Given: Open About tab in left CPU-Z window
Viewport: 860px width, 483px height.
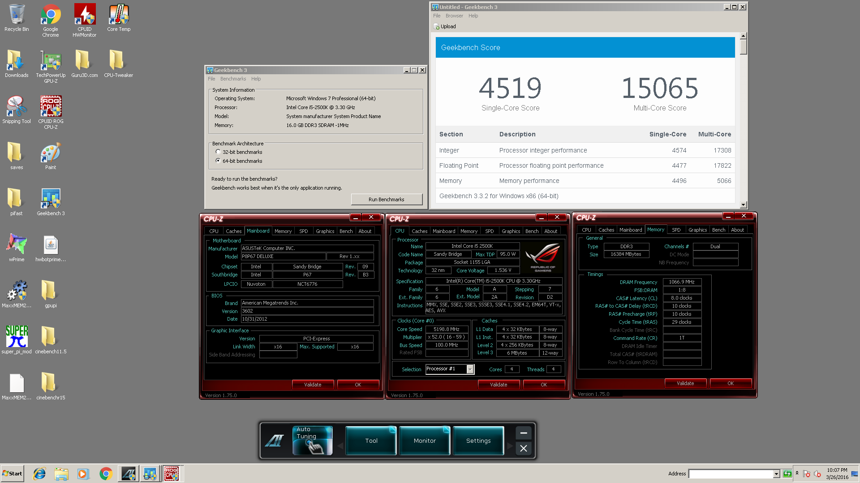Looking at the screenshot, I should click(365, 231).
